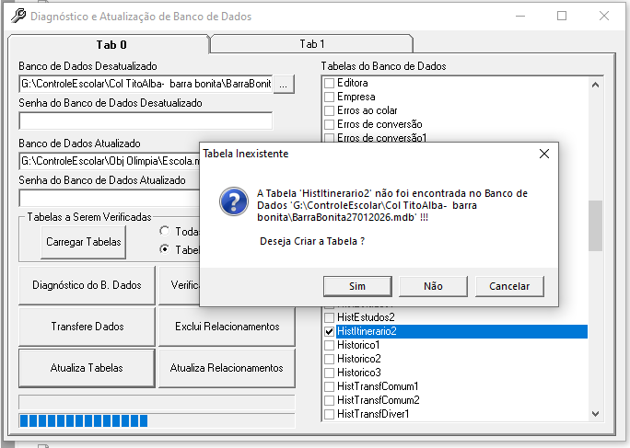The image size is (630, 448).
Task: Click scroll down arrow in tables list
Action: (x=595, y=413)
